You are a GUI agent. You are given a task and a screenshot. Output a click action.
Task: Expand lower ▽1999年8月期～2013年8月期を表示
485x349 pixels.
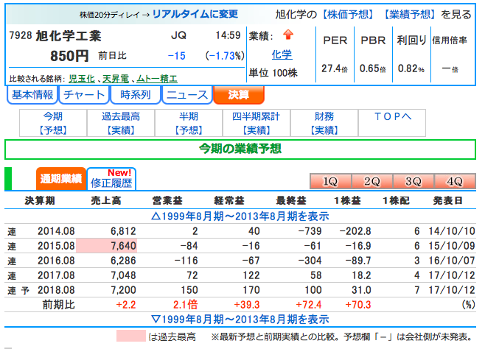pyautogui.click(x=240, y=320)
